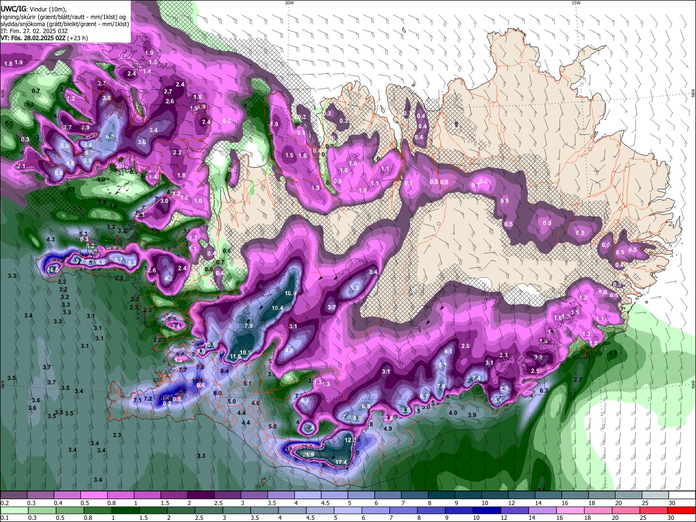Click the 4.2 snowfall value
696x522 pixels.
tap(169, 278)
